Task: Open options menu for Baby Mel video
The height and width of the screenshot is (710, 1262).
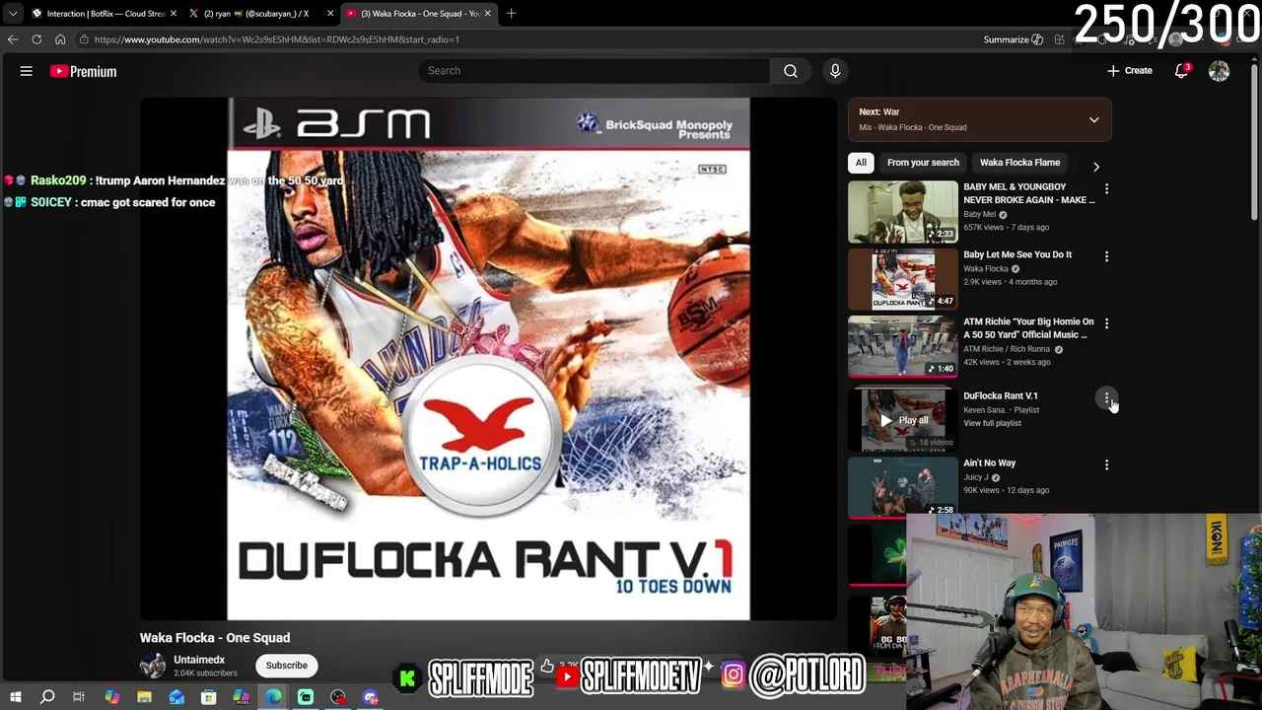Action: [x=1106, y=188]
